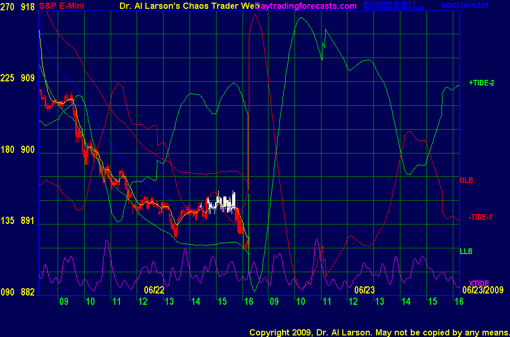Screen dimensions: 510x337
Task: Select the "891" price axis value
Action: pyautogui.click(x=28, y=221)
